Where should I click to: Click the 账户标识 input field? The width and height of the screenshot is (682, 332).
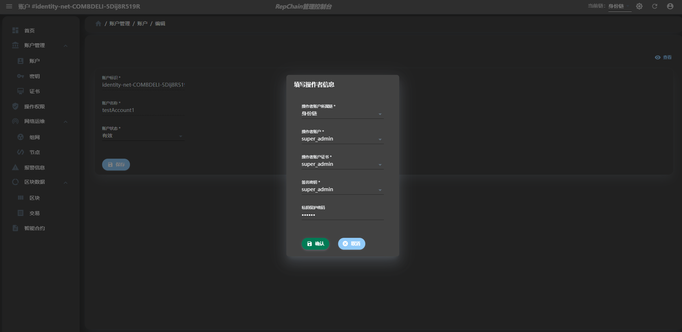[x=143, y=85]
